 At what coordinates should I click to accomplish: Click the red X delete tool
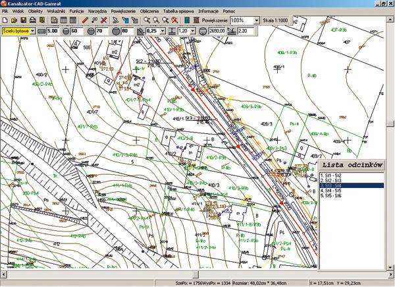point(103,21)
